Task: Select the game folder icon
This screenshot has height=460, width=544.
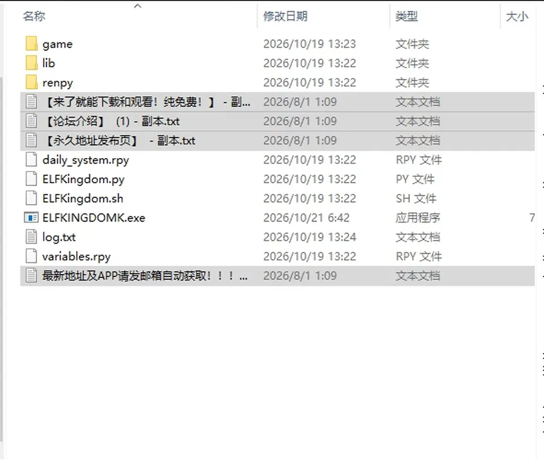Action: 31,44
